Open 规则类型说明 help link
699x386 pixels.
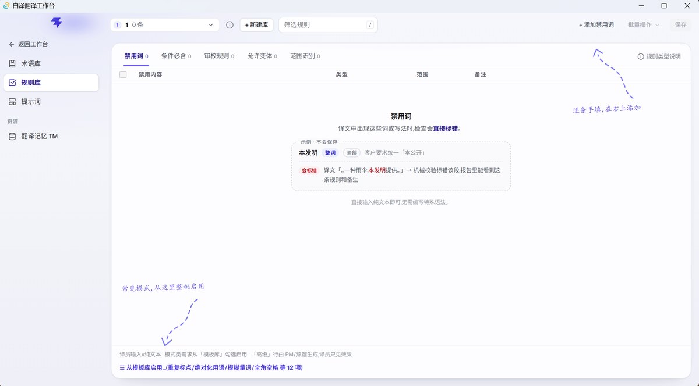pos(659,56)
